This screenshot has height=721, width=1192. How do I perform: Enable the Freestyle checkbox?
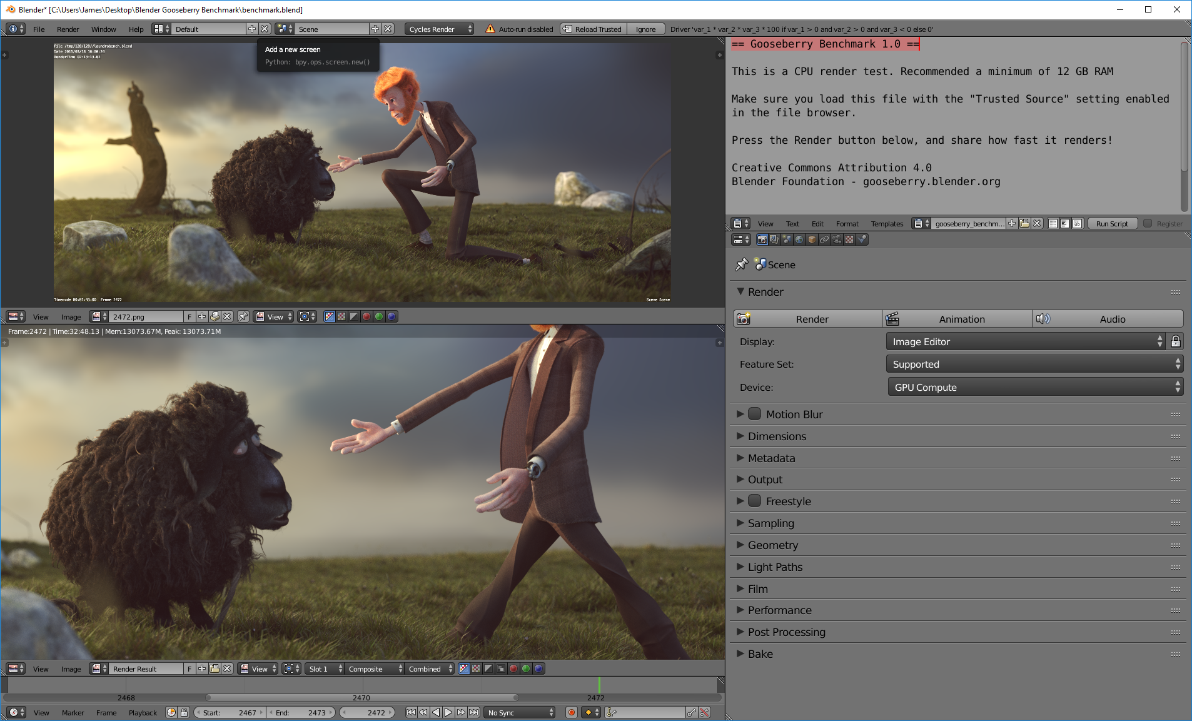[x=755, y=501]
